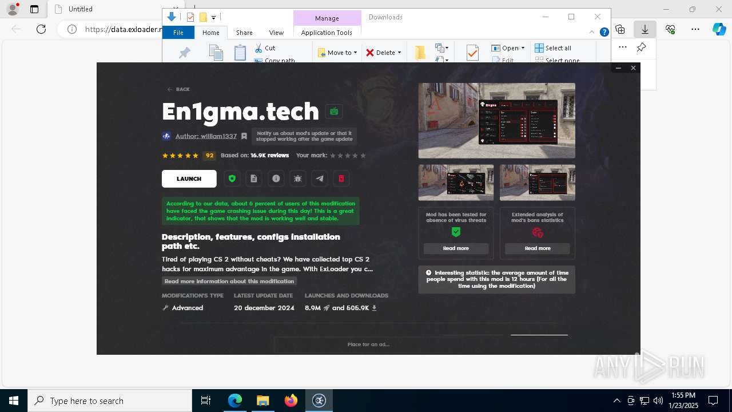The width and height of the screenshot is (732, 412).
Task: Show hidden icons in the system tray
Action: [x=616, y=401]
